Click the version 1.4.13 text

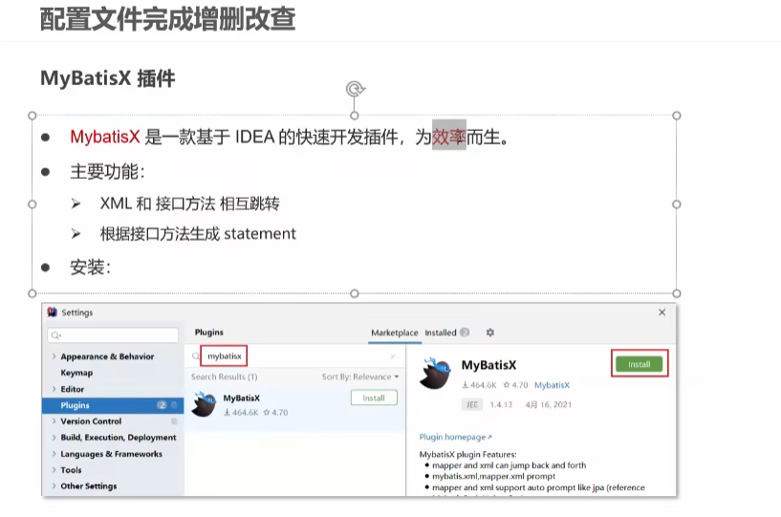(x=501, y=404)
